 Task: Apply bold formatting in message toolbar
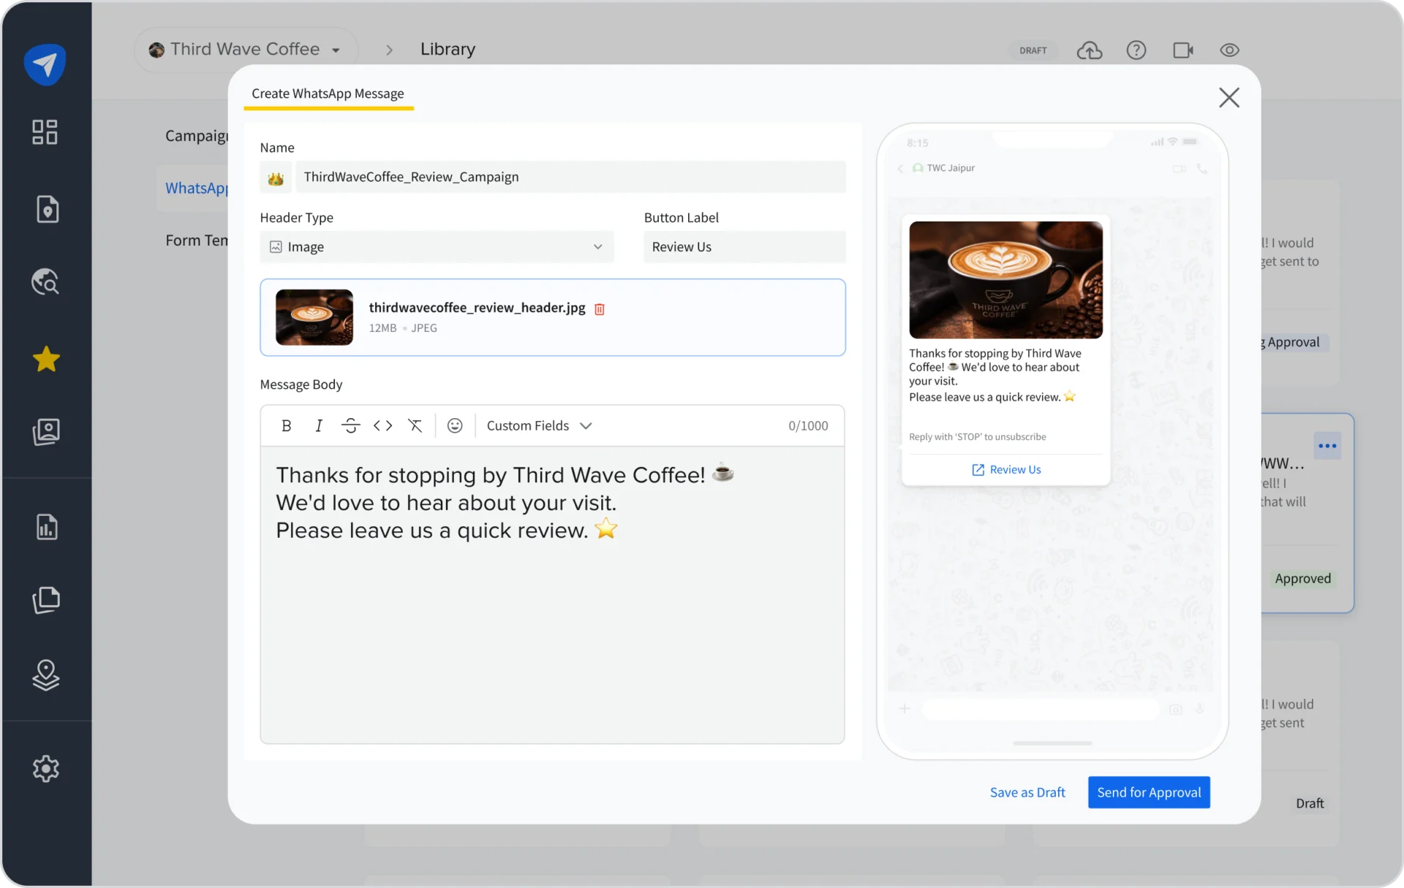click(x=287, y=426)
